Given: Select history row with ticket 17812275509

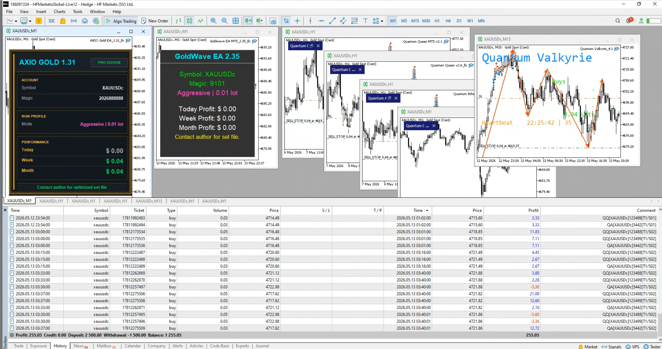Looking at the screenshot, I should click(333, 328).
